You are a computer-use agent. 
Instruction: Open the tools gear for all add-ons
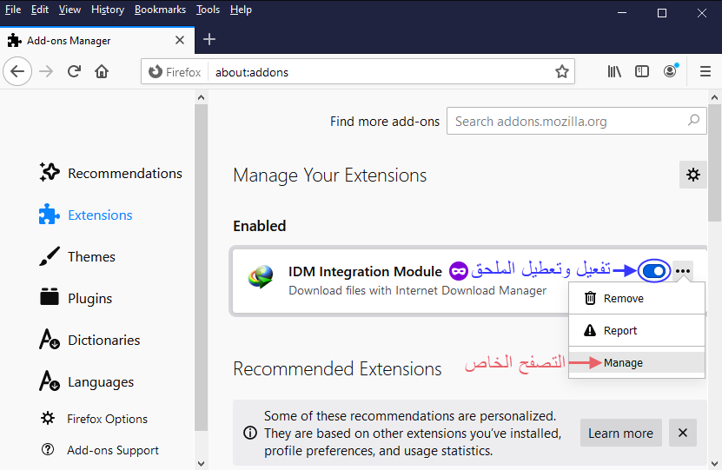[x=693, y=175]
